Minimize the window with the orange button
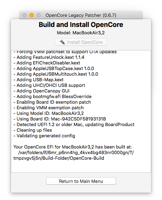The image size is (162, 200). (32, 15)
